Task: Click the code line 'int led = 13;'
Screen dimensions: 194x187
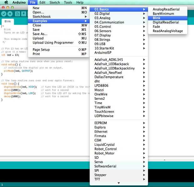Action: tap(10, 55)
